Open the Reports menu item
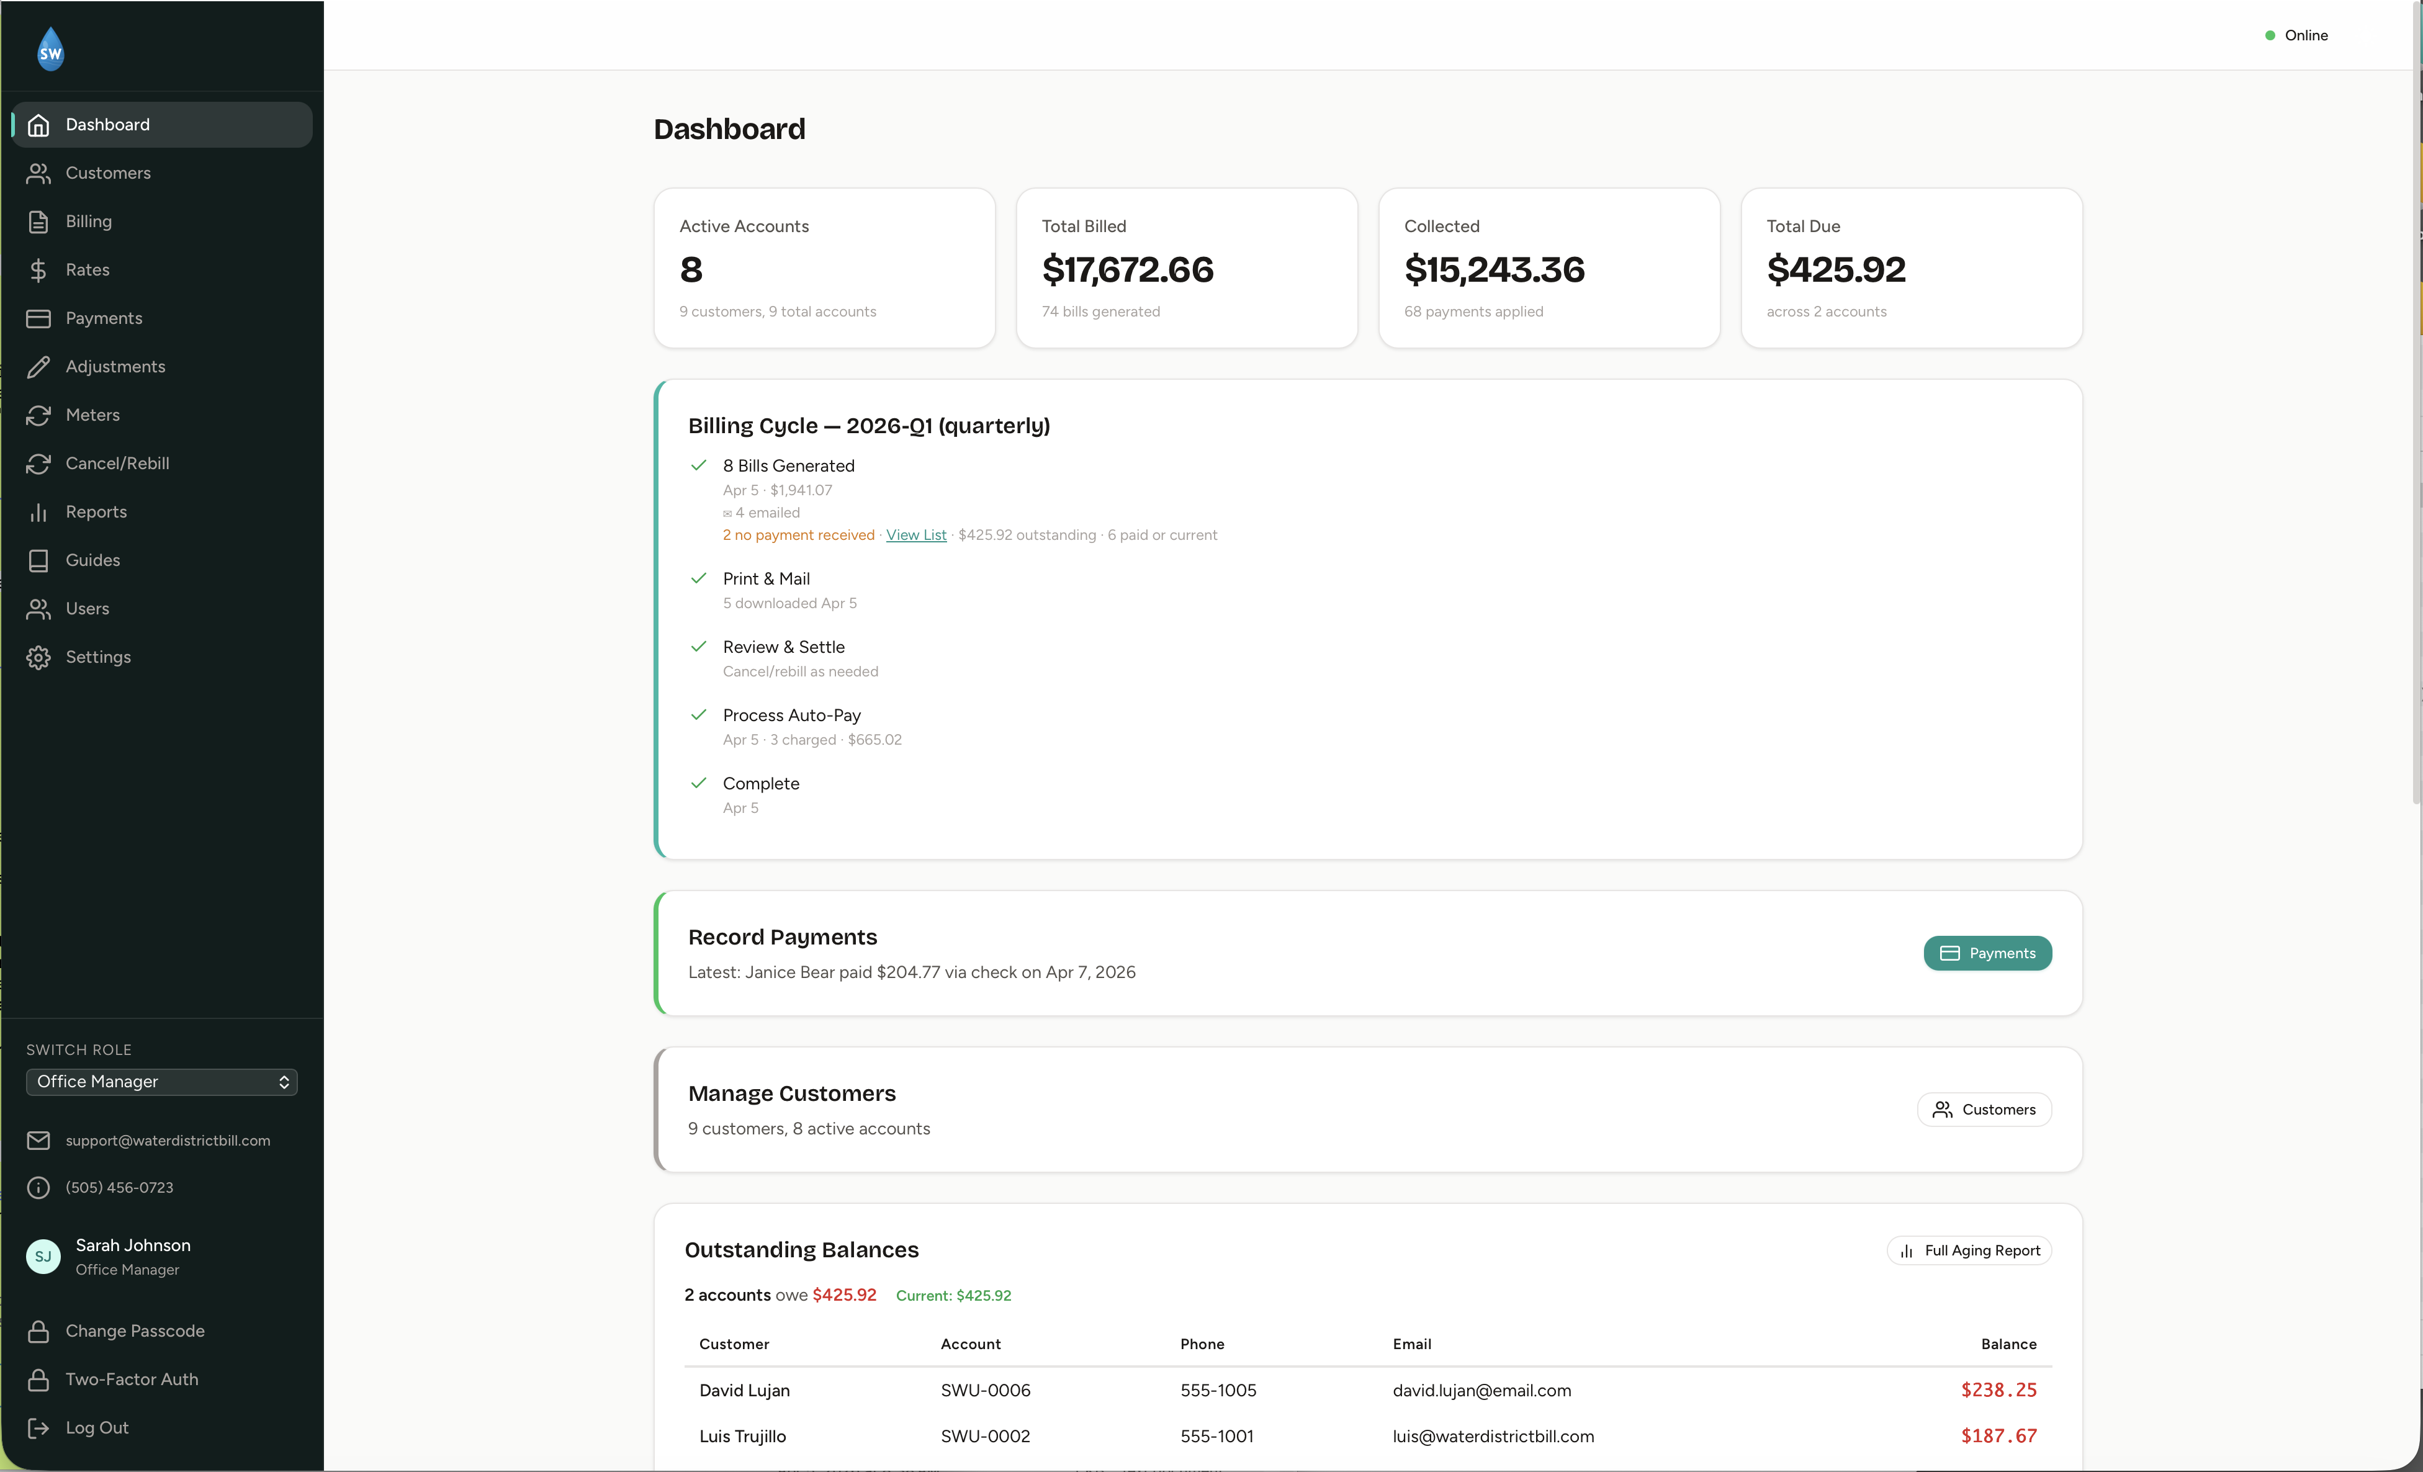This screenshot has width=2423, height=1472. click(x=162, y=513)
